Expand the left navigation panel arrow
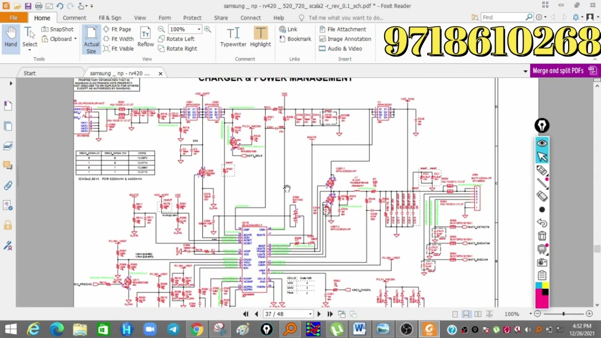The image size is (601, 338). (x=11, y=84)
